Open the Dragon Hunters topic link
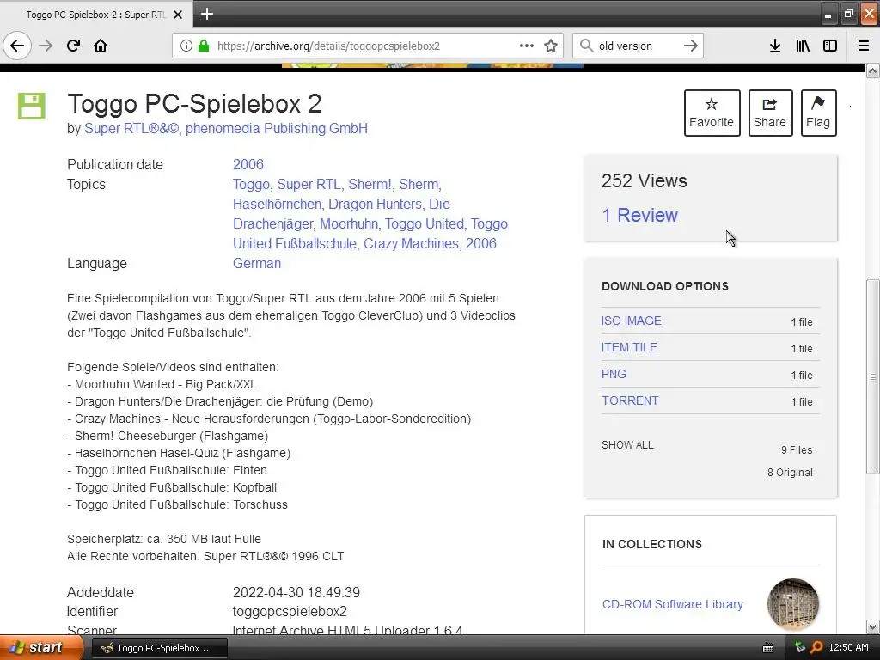Screen dimensions: 880x660 pyautogui.click(x=375, y=204)
